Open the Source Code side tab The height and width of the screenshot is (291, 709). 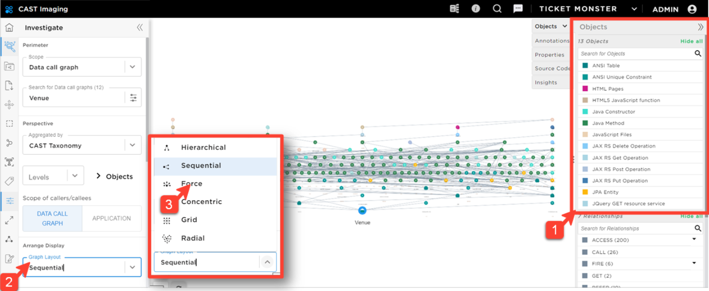551,68
